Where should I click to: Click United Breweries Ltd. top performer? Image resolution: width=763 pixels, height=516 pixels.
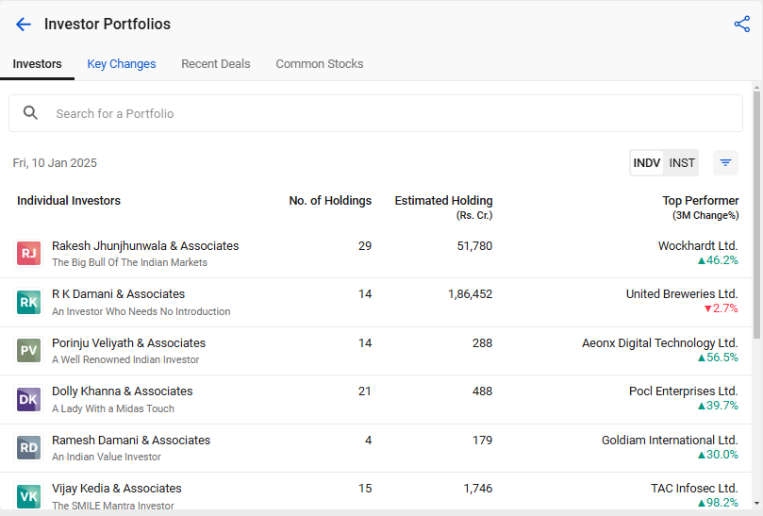coord(682,294)
